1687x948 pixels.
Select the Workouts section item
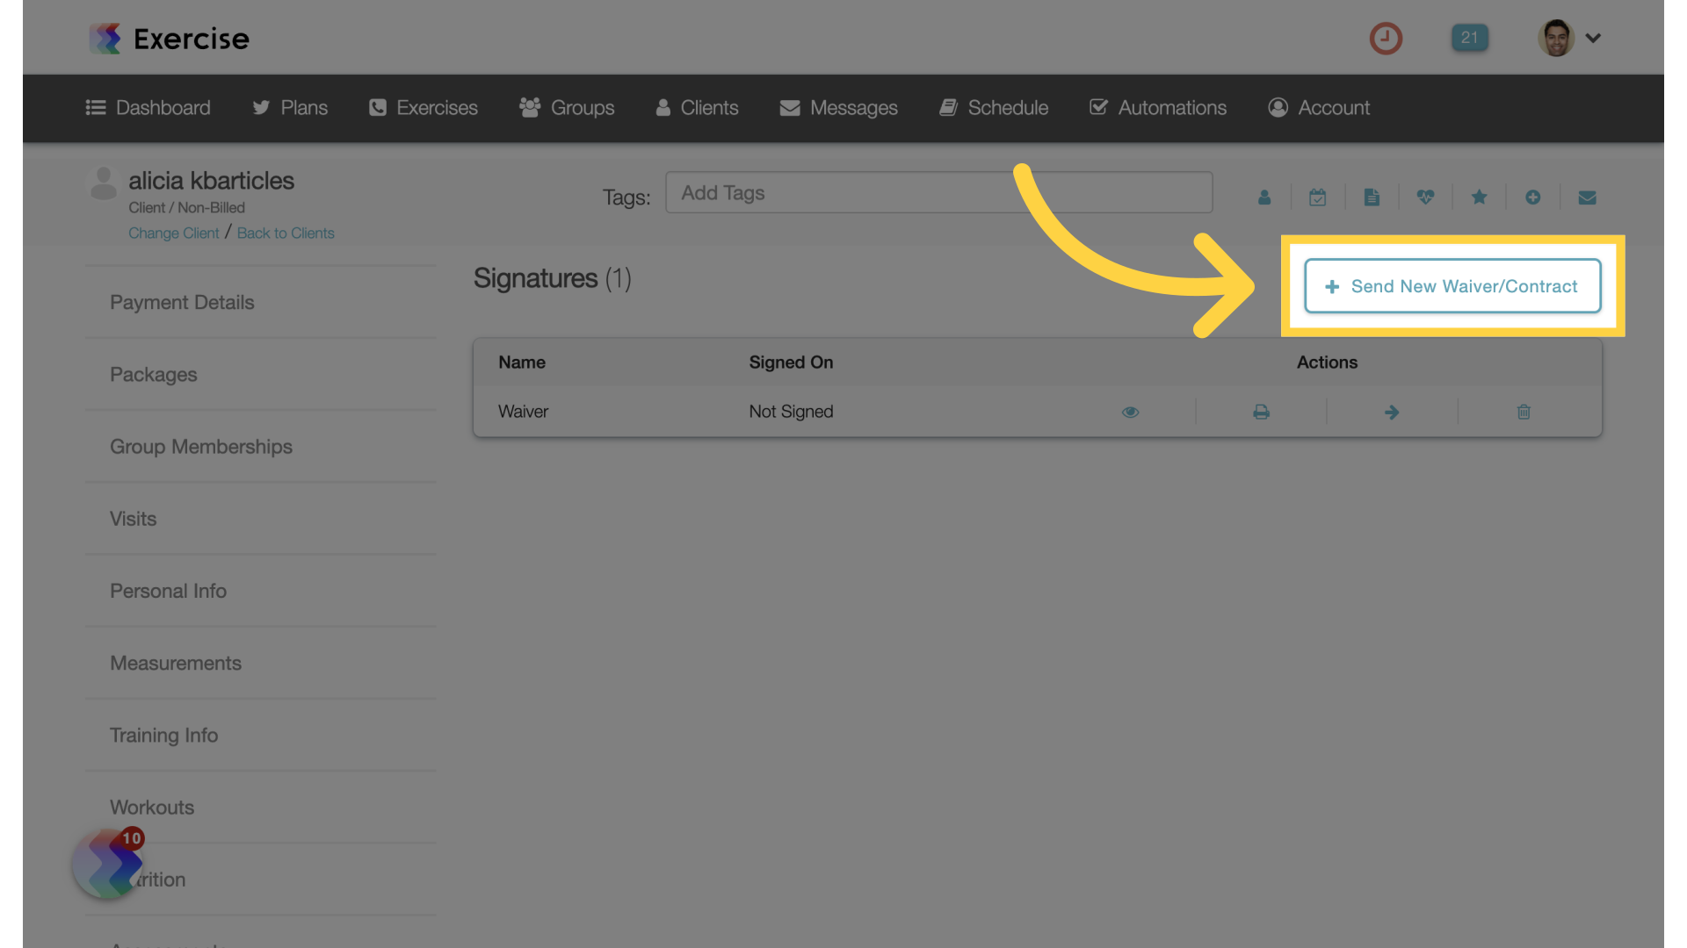click(x=152, y=807)
